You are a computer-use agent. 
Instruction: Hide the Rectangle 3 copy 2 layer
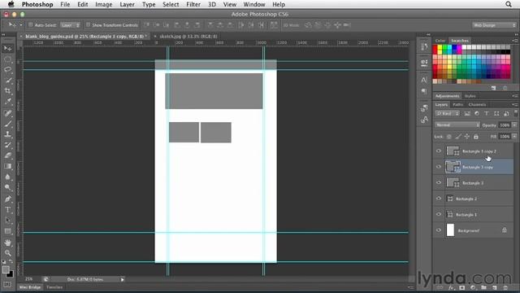pyautogui.click(x=439, y=151)
